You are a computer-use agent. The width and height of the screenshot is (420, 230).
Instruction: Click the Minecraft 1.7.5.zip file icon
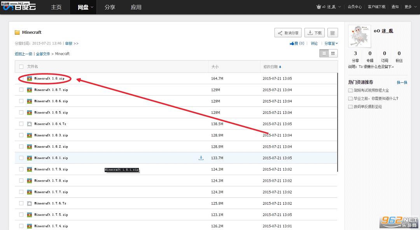[30, 215]
